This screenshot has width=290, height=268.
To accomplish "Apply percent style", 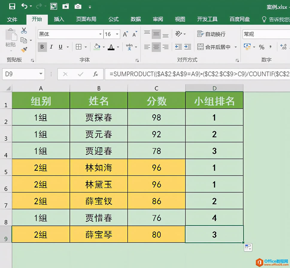I will point(262,47).
